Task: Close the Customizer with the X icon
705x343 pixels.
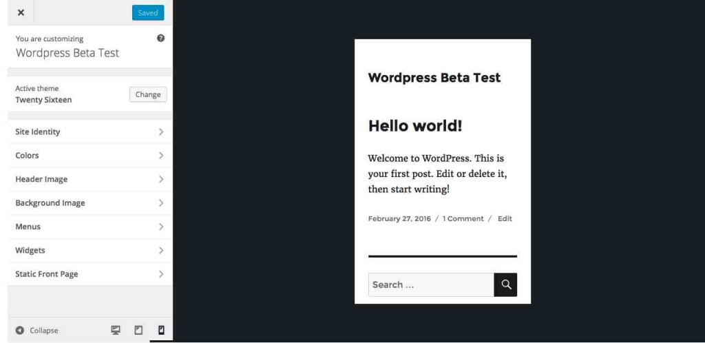Action: click(x=21, y=12)
